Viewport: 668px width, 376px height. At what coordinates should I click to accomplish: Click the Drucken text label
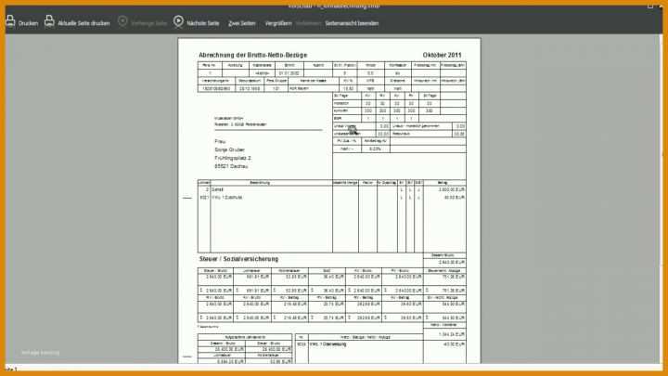coord(28,23)
